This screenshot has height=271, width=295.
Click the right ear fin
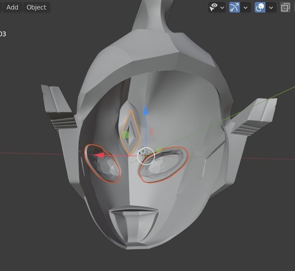[x=254, y=118]
